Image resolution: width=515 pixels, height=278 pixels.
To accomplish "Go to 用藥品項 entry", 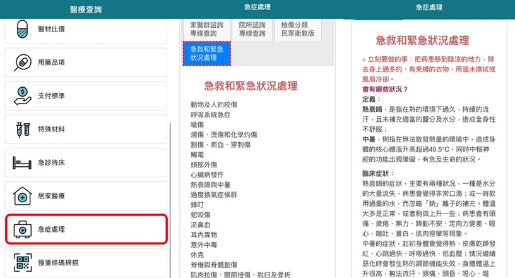I will click(x=86, y=63).
